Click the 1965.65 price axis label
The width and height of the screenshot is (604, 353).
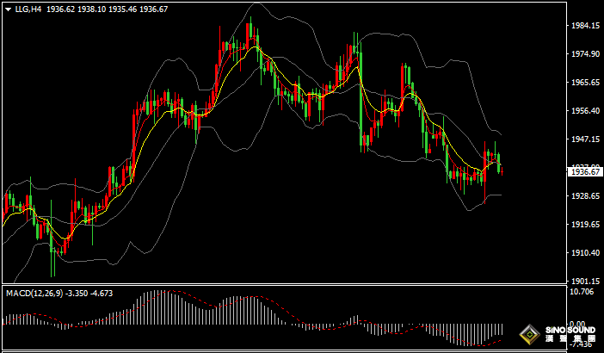click(585, 83)
